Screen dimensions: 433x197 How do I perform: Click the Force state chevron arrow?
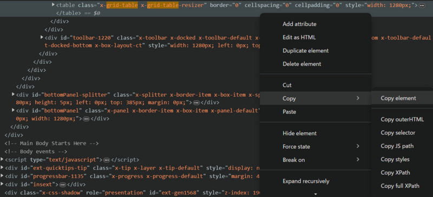coord(358,146)
